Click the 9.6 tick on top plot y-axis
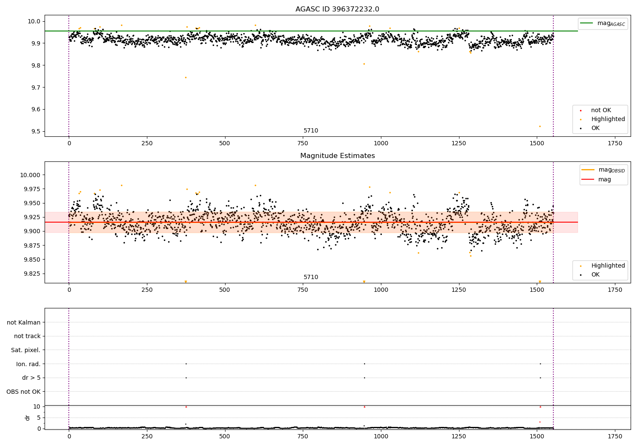 pyautogui.click(x=36, y=109)
